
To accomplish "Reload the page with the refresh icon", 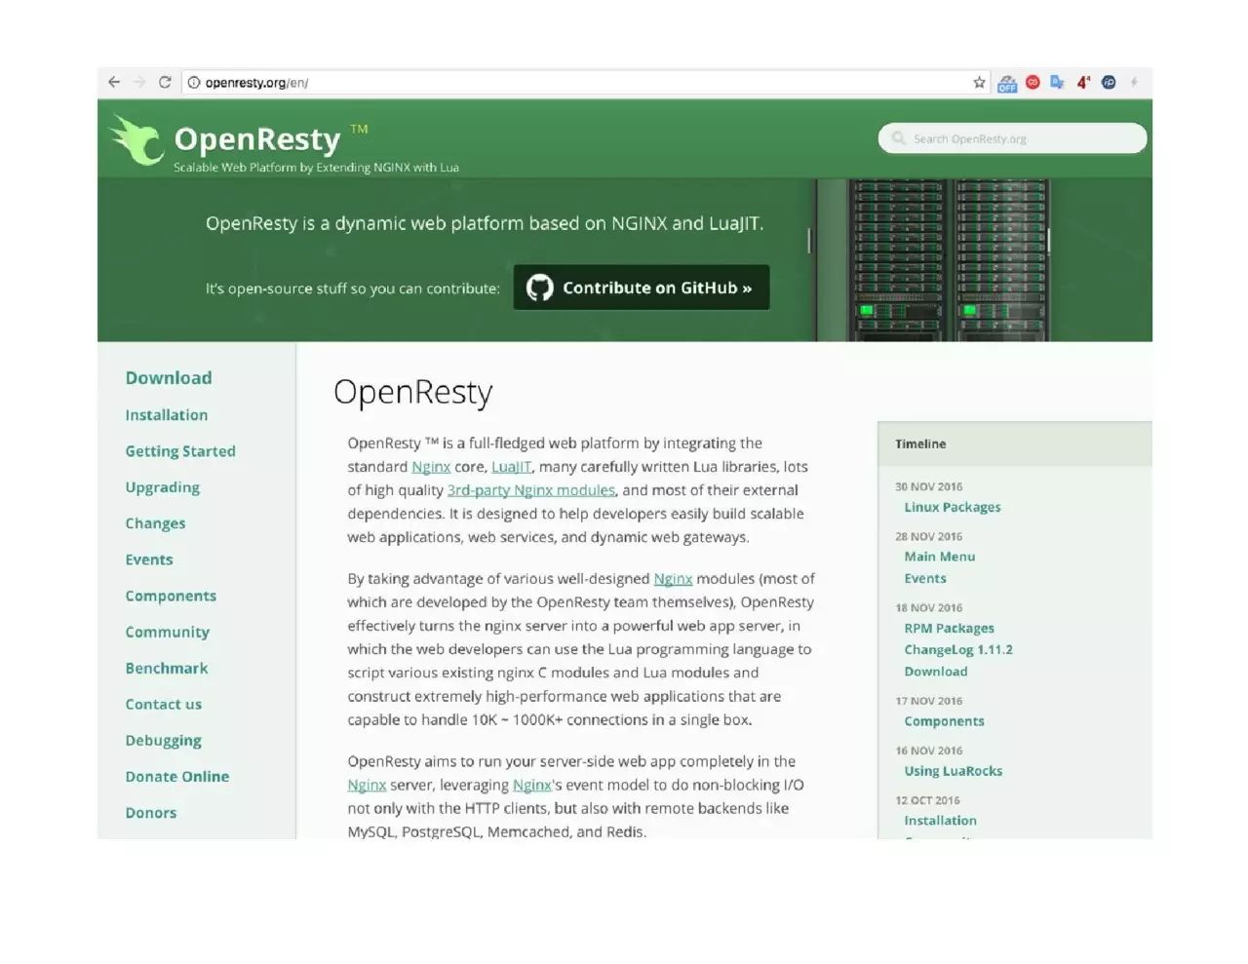I will pos(165,83).
